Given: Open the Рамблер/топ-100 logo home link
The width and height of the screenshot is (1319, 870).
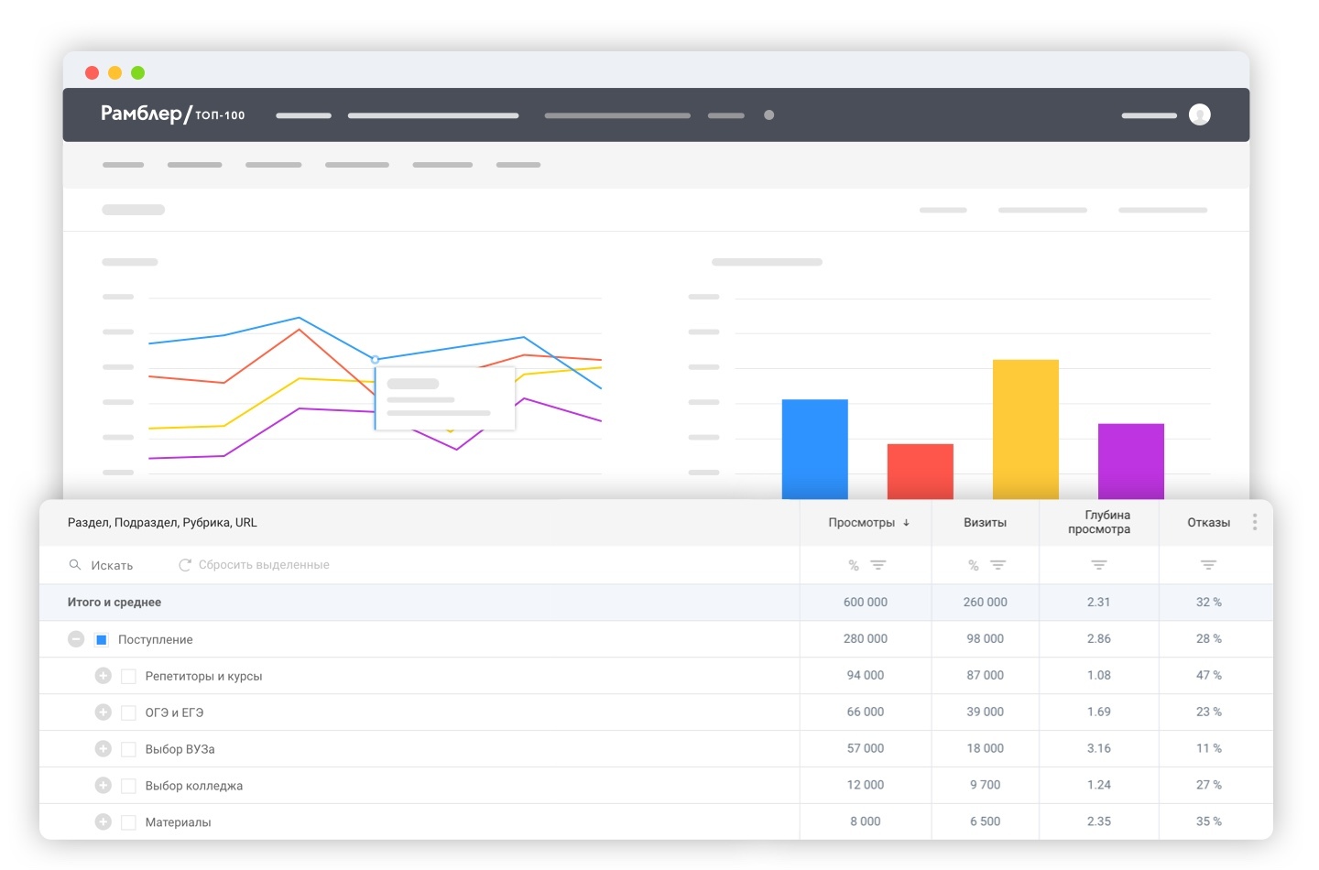Looking at the screenshot, I should click(x=172, y=114).
